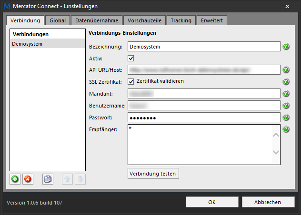Delete connection with red X icon
The width and height of the screenshot is (301, 215).
pyautogui.click(x=28, y=179)
